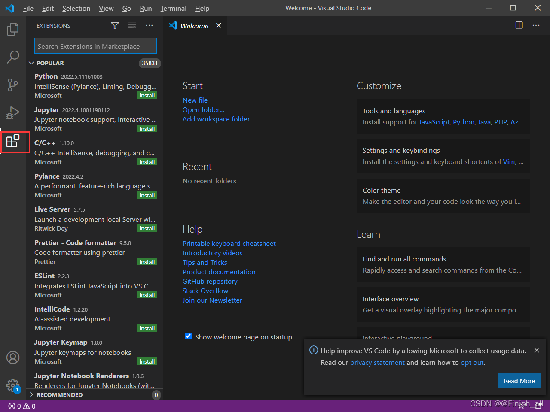
Task: Open the Explorer view in activity bar
Action: (13, 29)
